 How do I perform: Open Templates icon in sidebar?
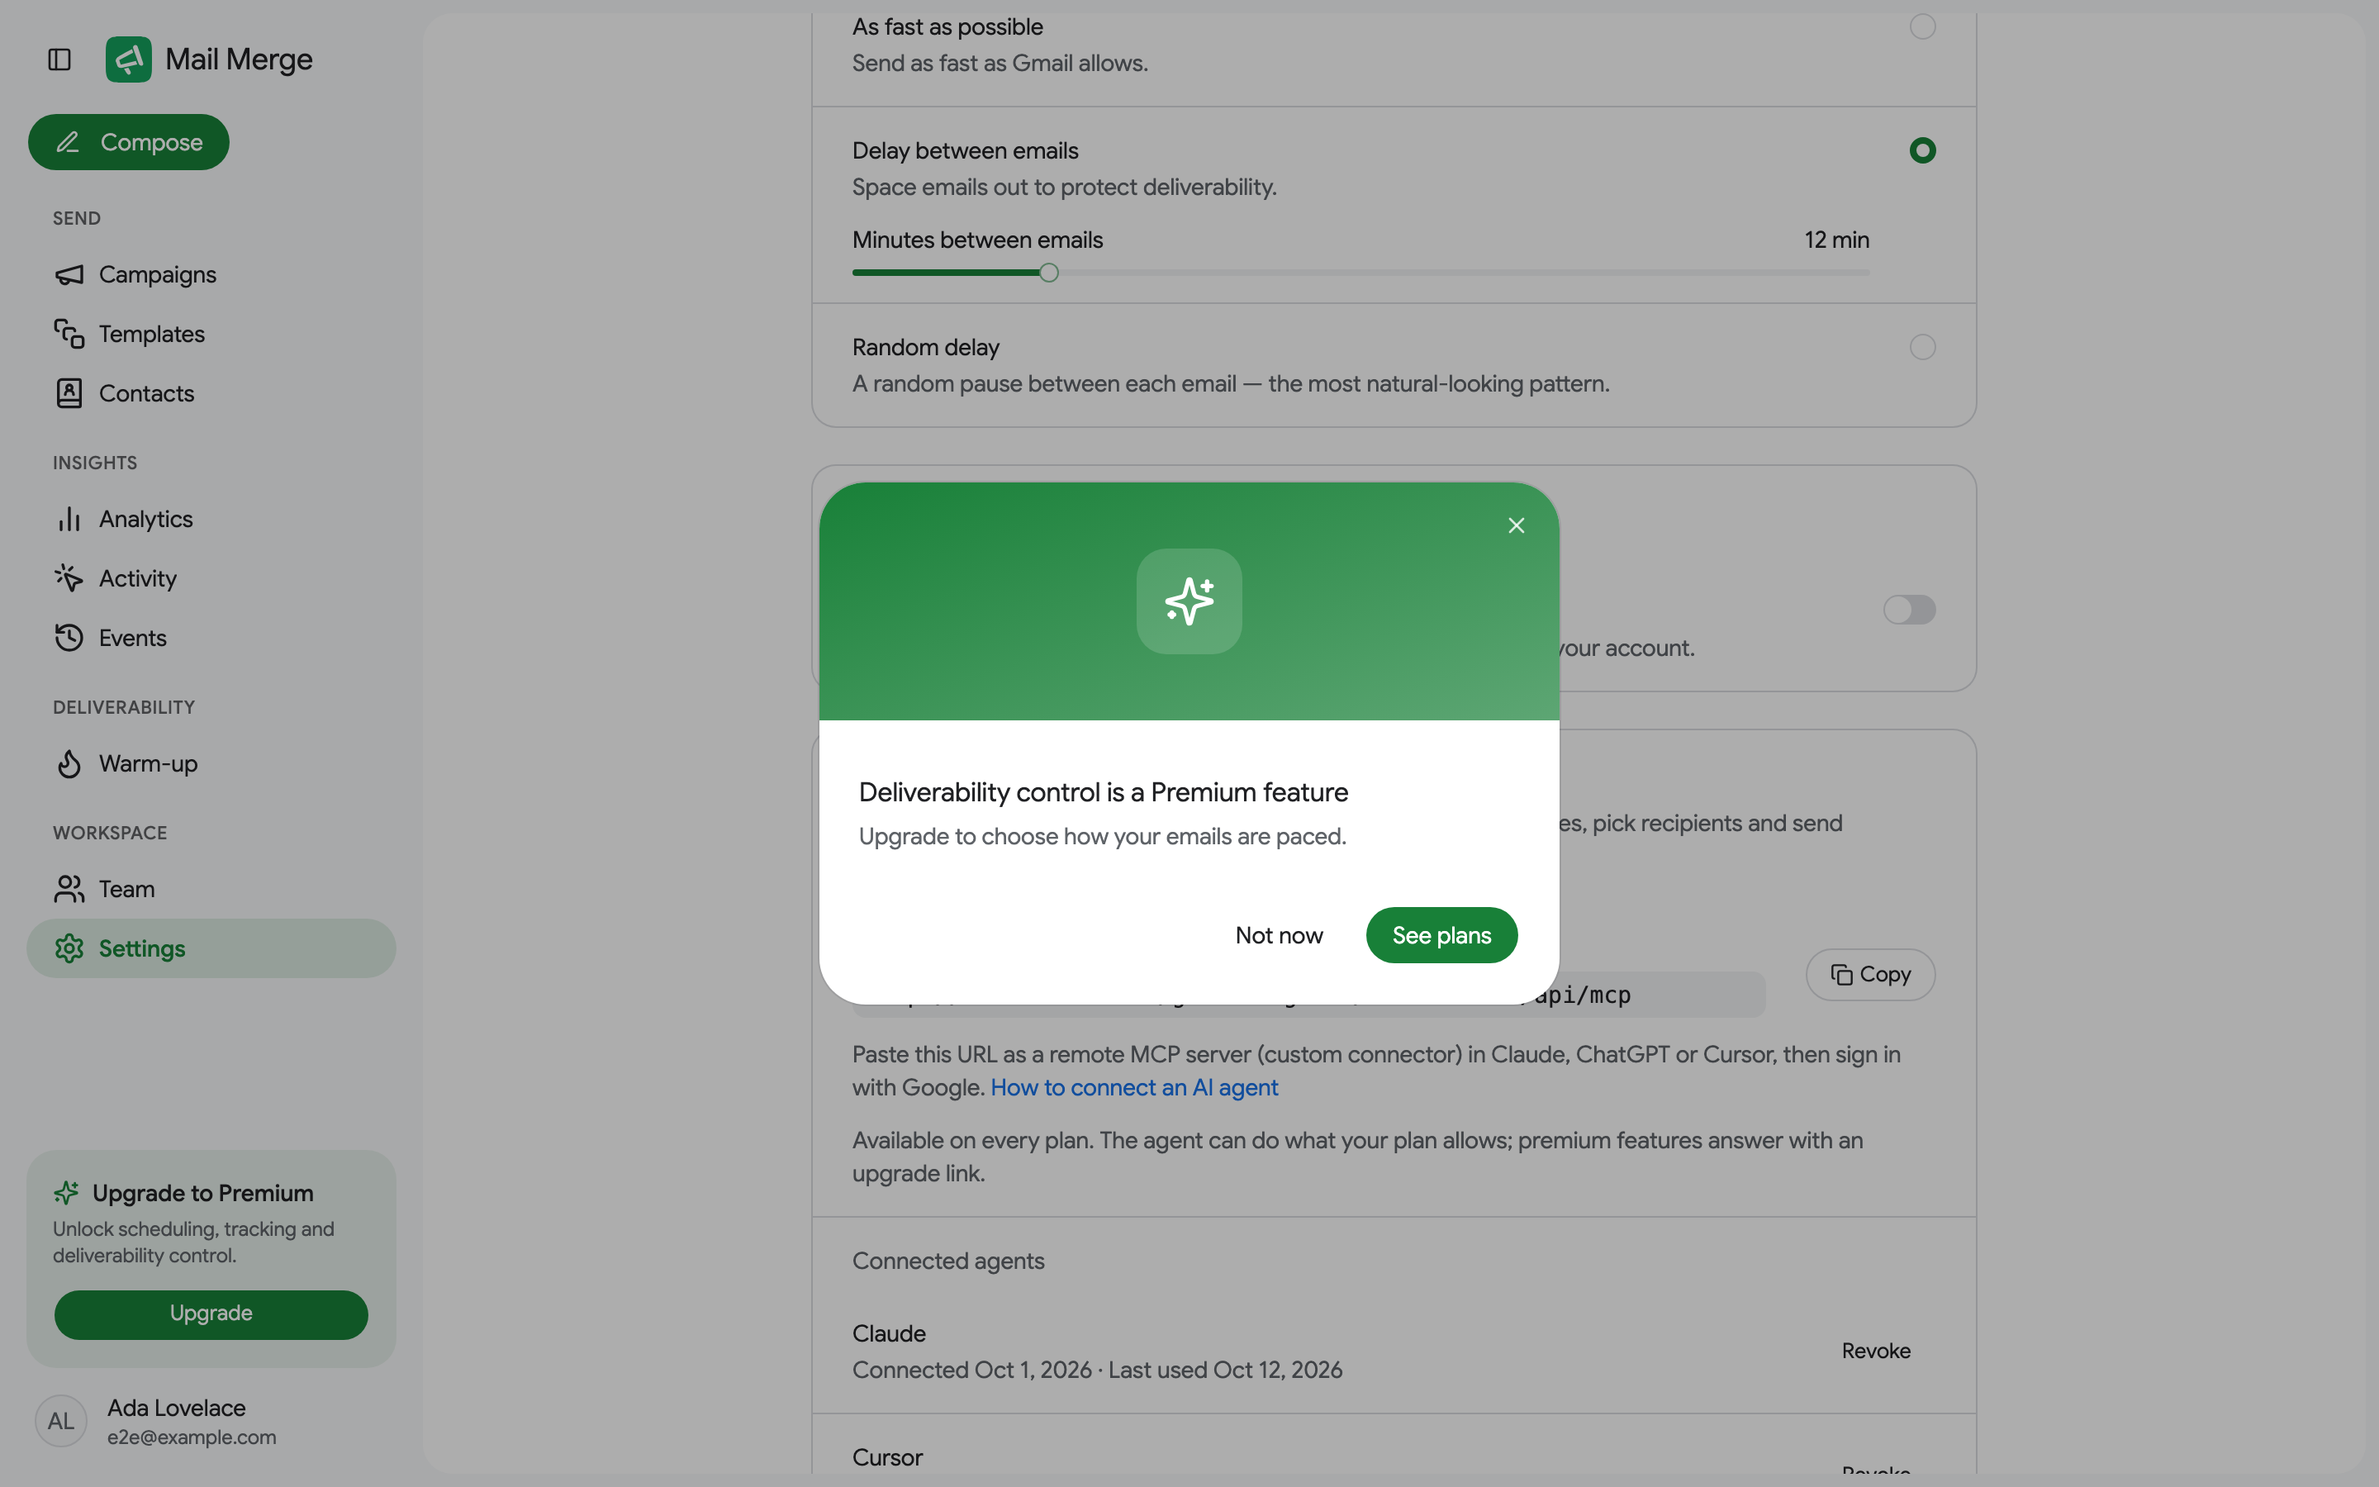pos(69,335)
